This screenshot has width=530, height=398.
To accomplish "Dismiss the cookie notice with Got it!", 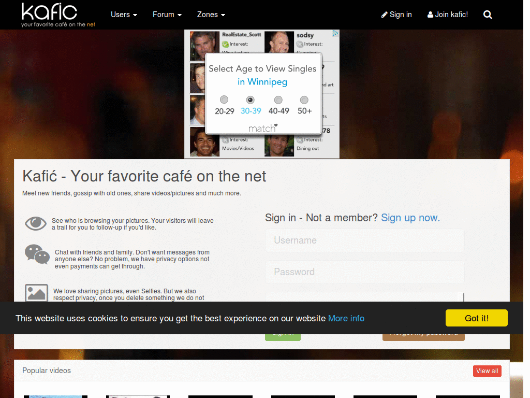I will click(x=477, y=318).
